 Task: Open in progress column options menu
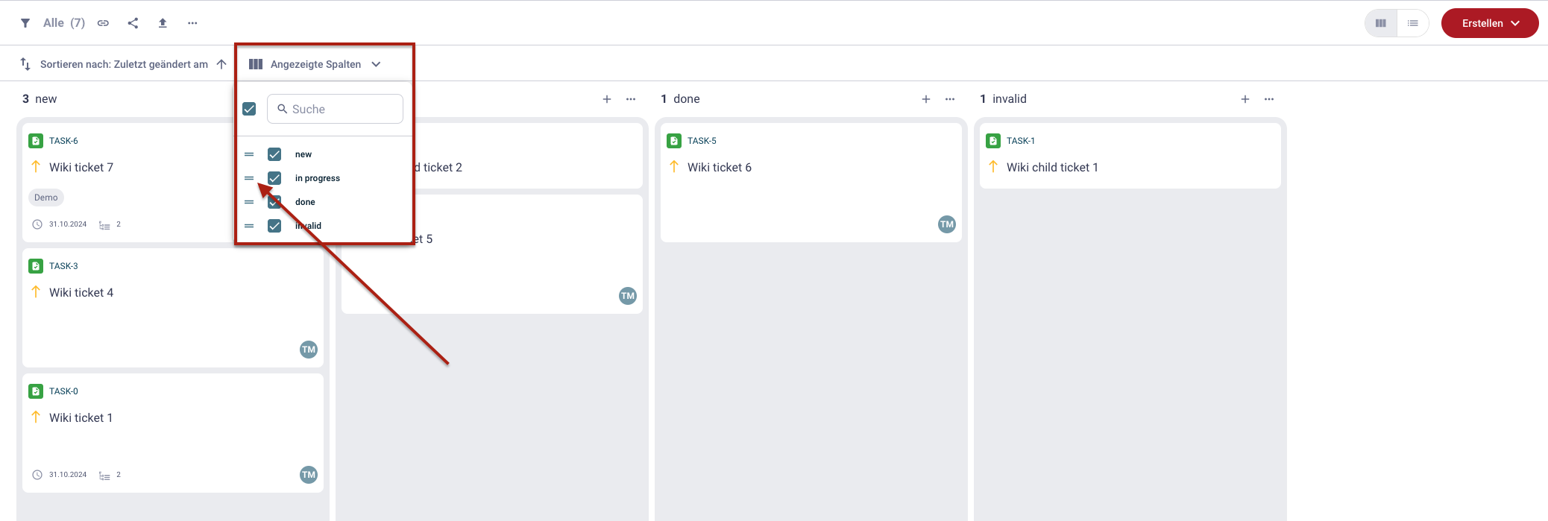(631, 99)
